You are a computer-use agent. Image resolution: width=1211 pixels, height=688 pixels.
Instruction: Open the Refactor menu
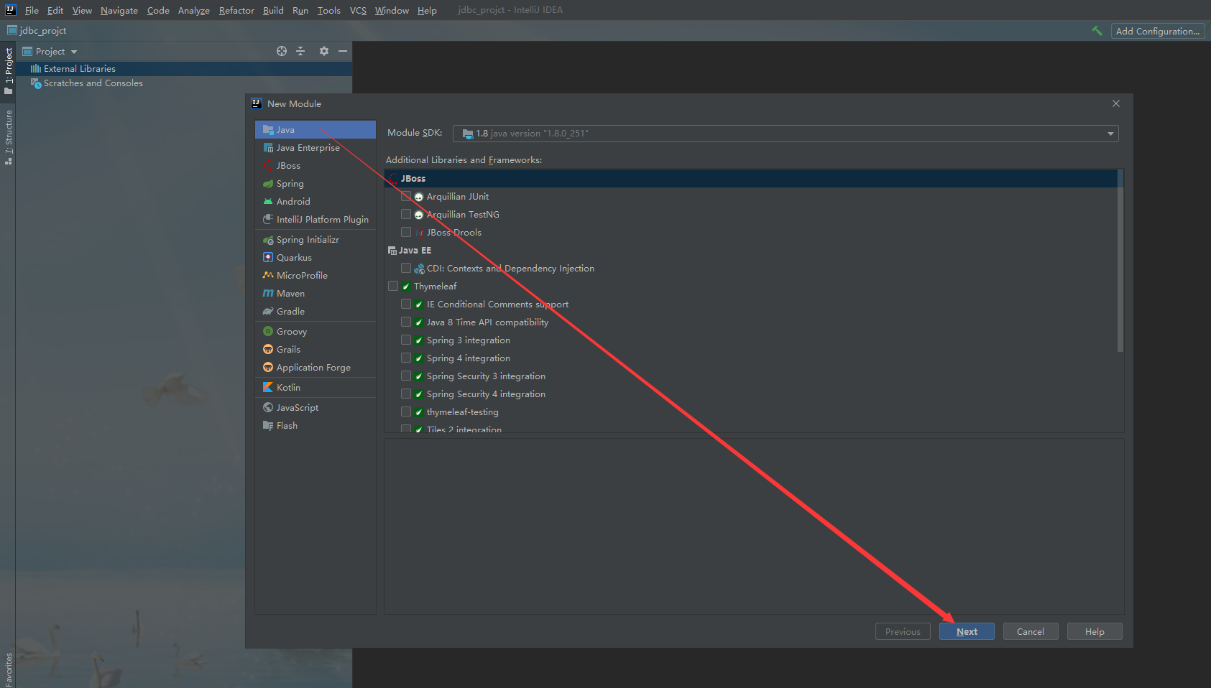point(236,10)
